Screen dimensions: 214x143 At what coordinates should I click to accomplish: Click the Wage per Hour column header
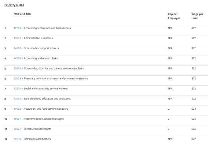point(195,16)
